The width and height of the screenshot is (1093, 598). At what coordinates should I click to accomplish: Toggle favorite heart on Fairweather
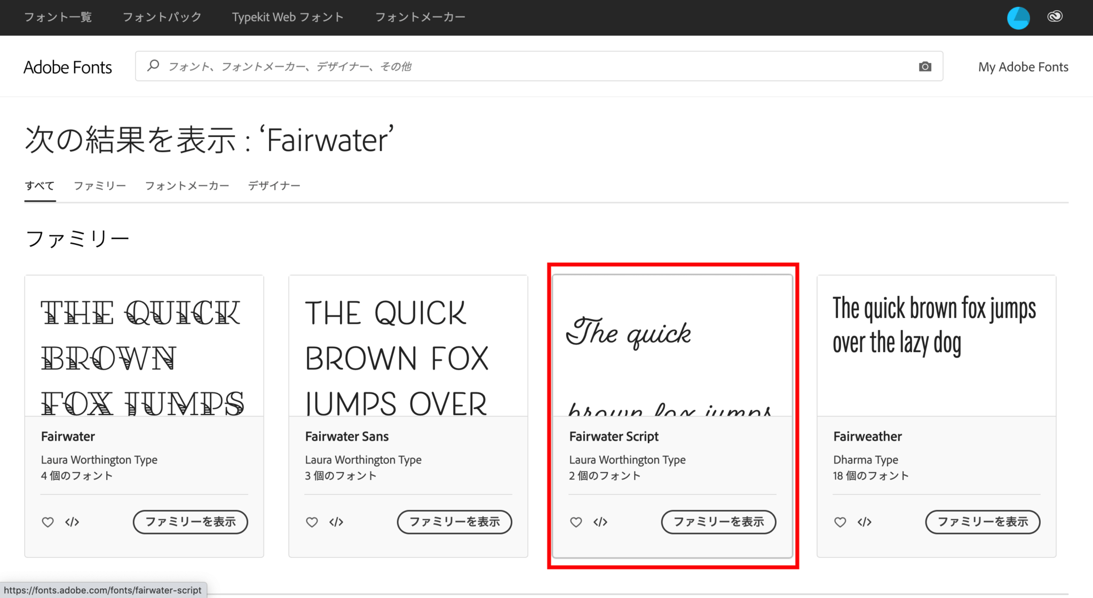click(840, 522)
